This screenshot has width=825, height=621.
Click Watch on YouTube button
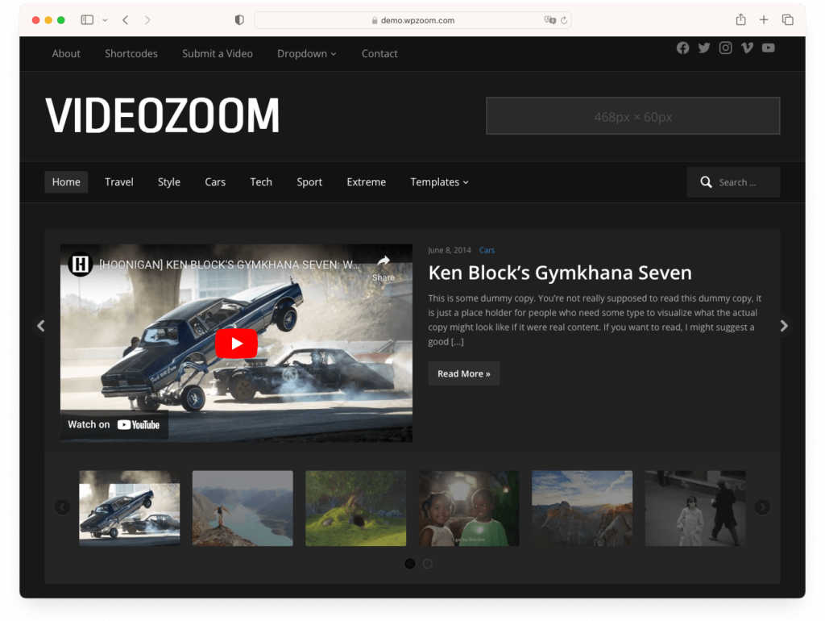pos(114,424)
